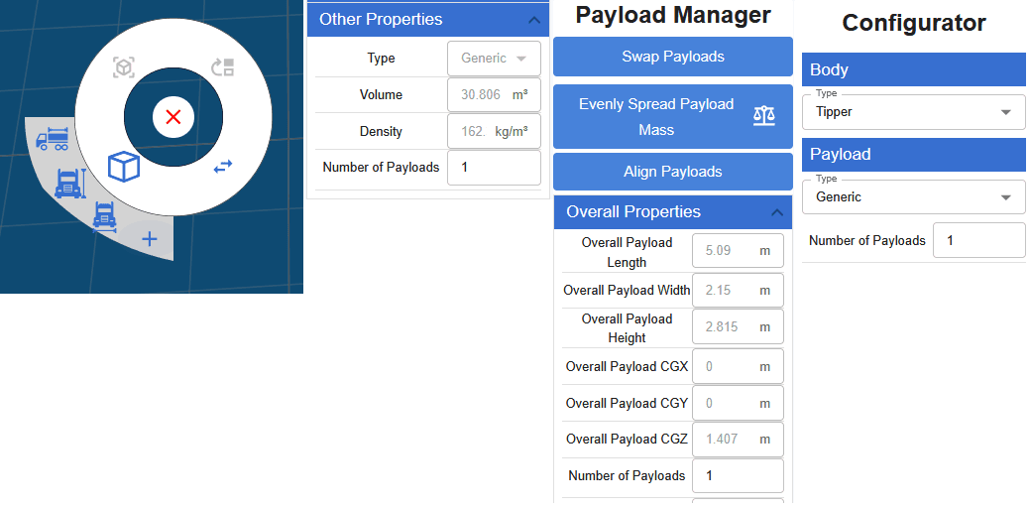Collapse the Other Properties section
1030x508 pixels.
click(x=534, y=20)
